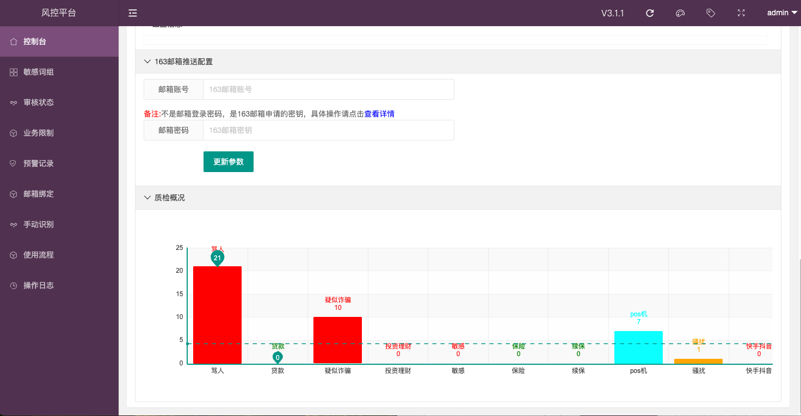Click the grid icon beside 敏感词组
Screen dimensions: 801x416
click(14, 72)
